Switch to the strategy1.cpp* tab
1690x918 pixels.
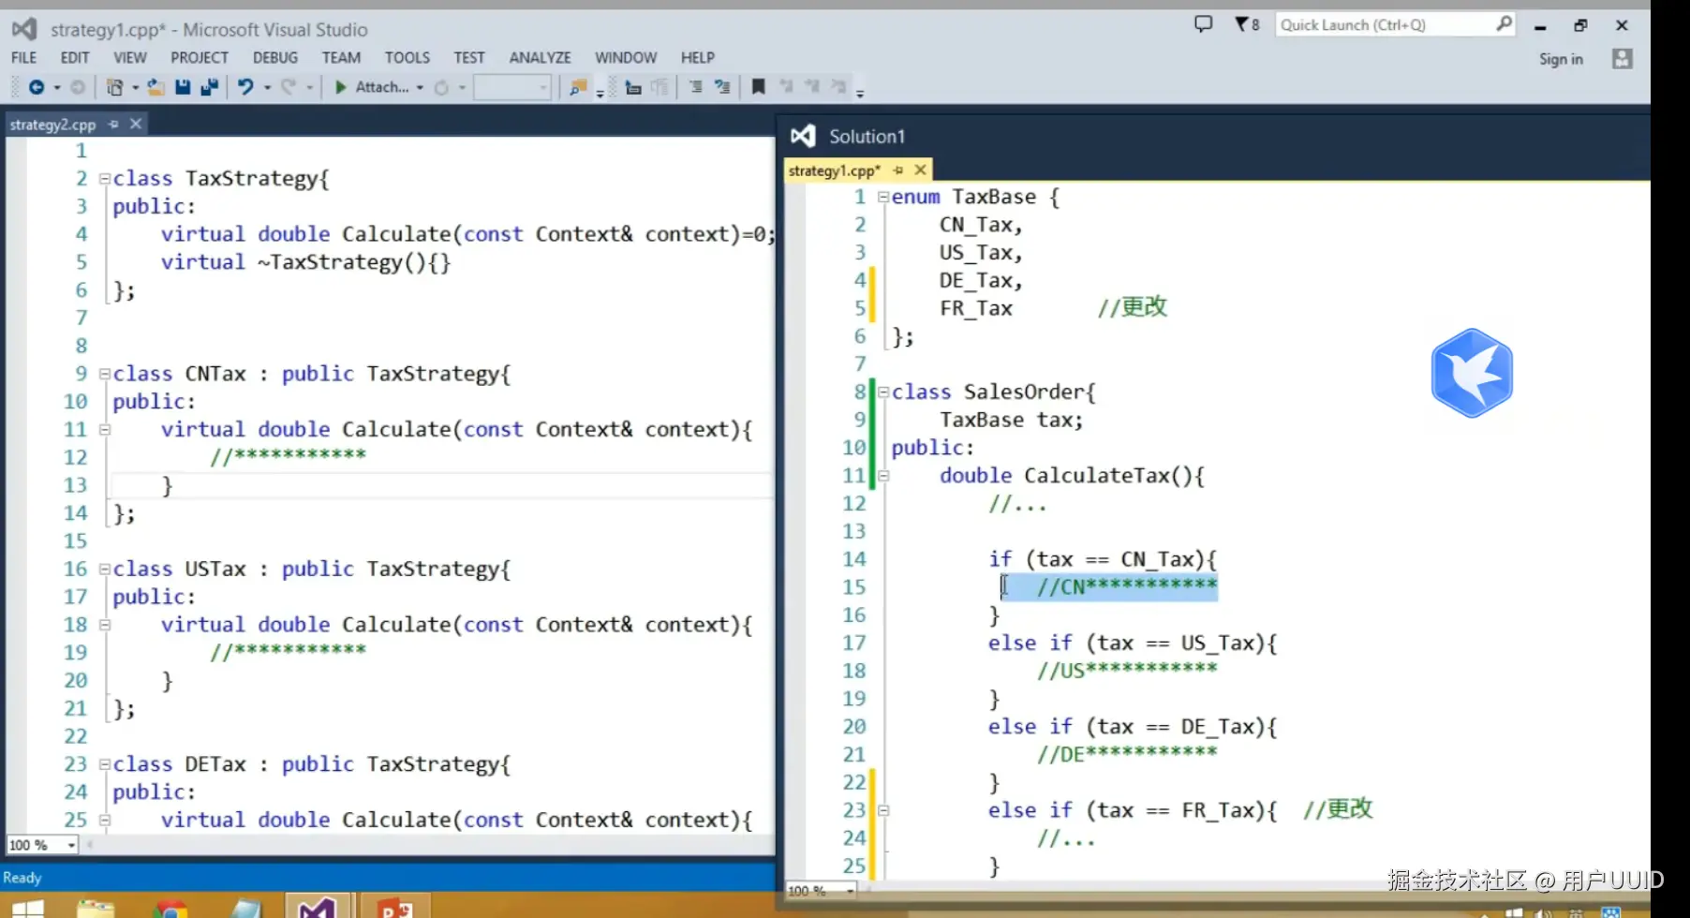coord(834,170)
